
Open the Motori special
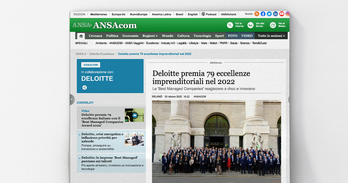(x=213, y=43)
